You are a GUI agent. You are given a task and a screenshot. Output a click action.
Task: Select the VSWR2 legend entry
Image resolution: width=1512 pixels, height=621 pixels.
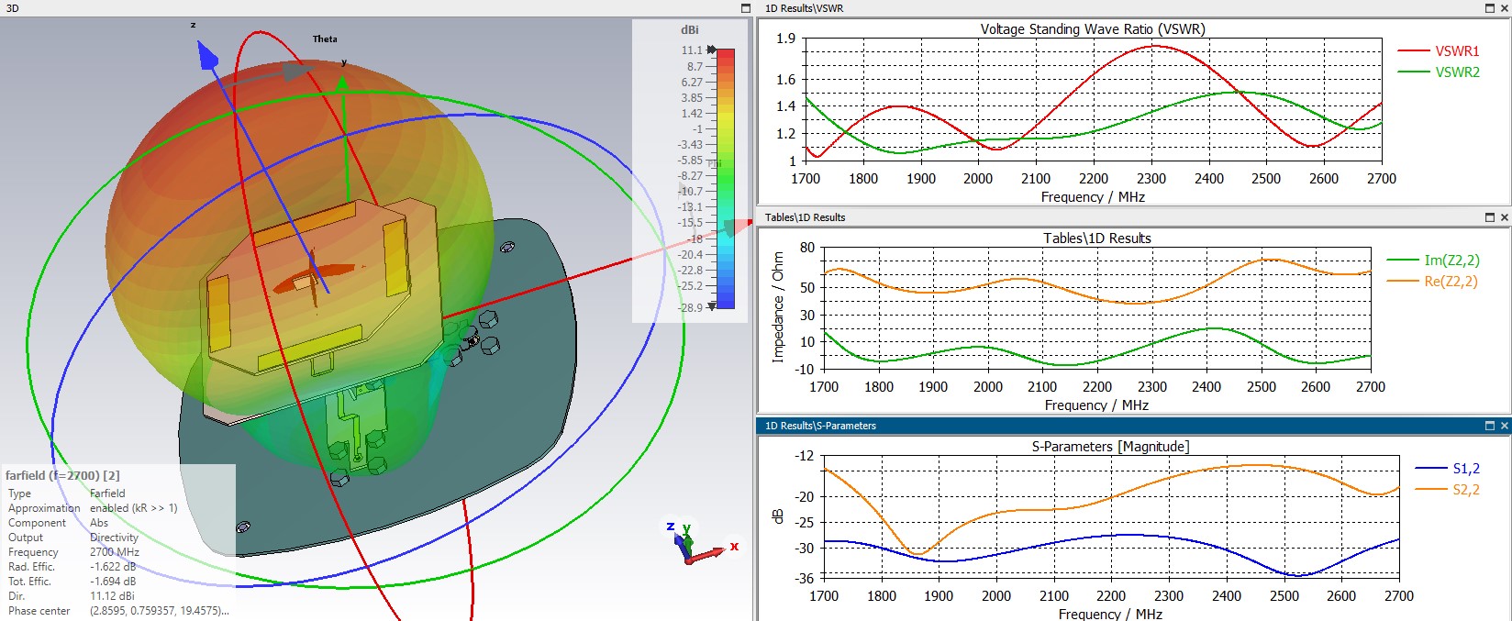pyautogui.click(x=1439, y=72)
